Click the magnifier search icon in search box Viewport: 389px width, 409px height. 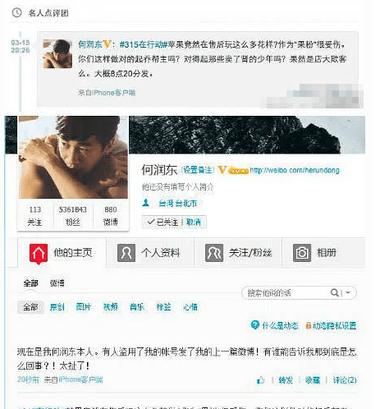pos(334,292)
